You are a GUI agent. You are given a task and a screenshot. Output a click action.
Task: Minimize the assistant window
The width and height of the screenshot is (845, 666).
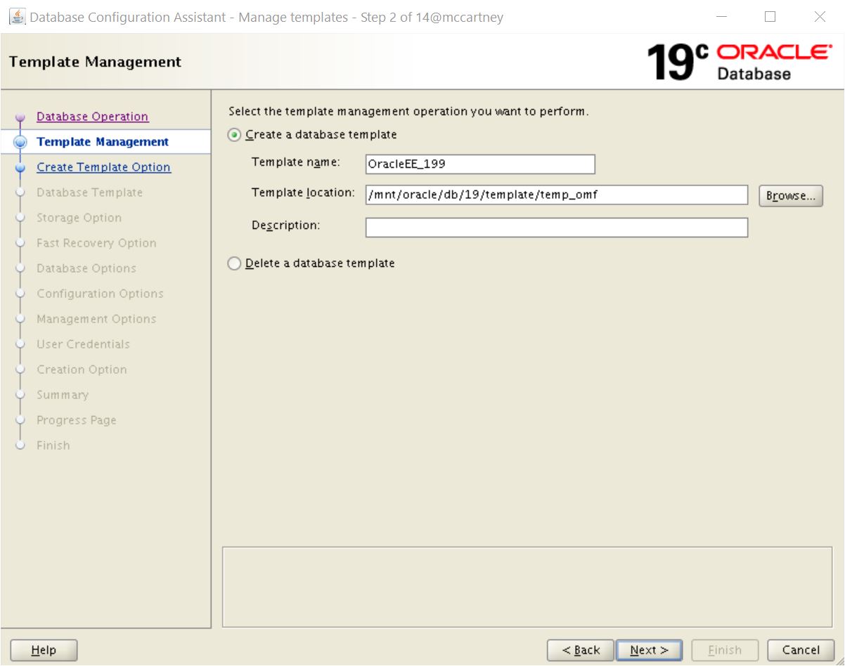pos(722,17)
